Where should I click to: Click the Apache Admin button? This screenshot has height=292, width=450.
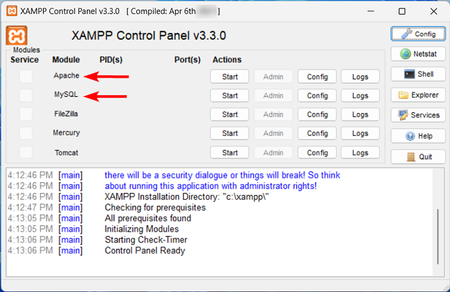point(273,76)
